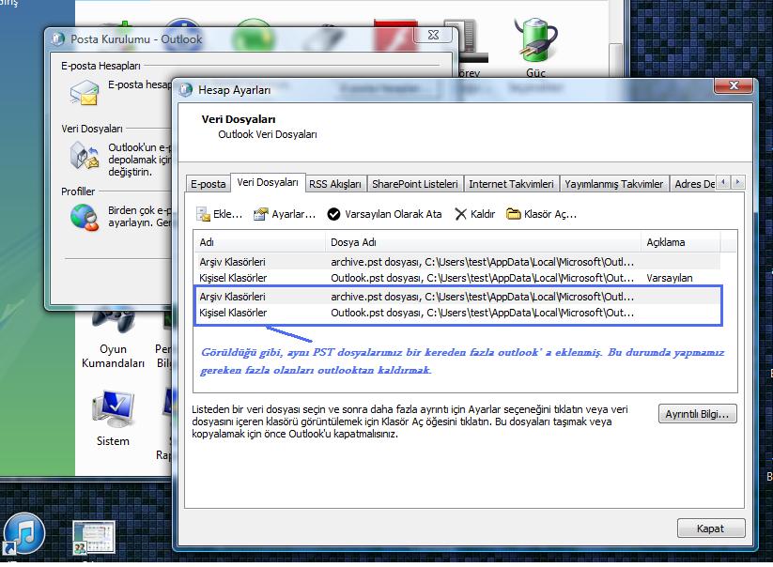Open Ayarlar... settings from the toolbar
Image resolution: width=773 pixels, height=567 pixels.
click(285, 214)
